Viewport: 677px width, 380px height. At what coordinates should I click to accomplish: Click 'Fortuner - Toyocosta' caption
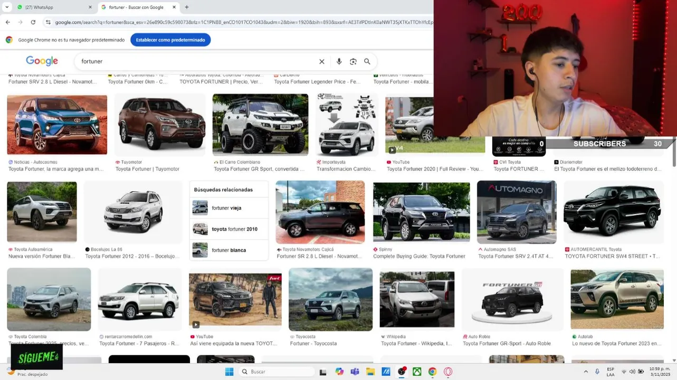(313, 343)
